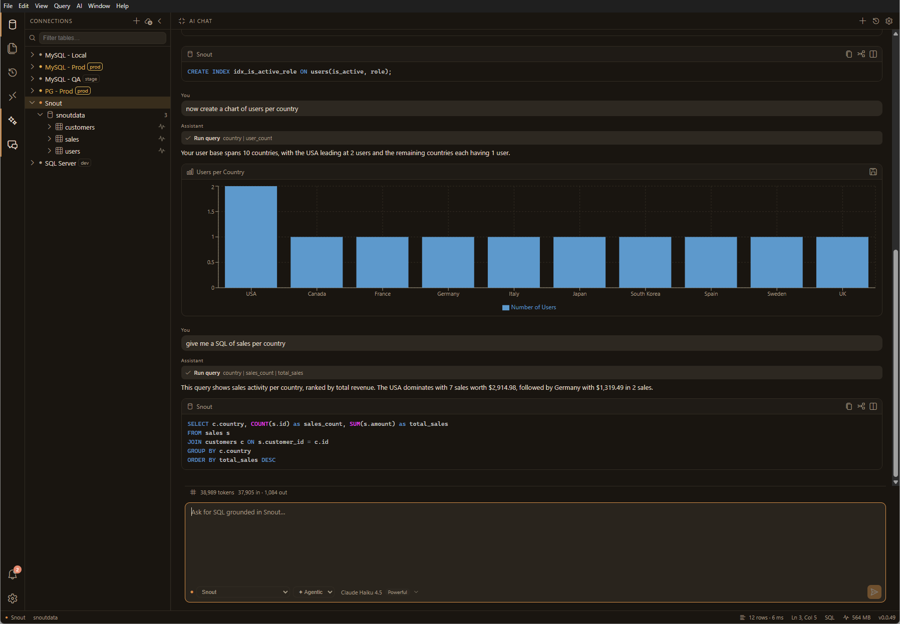The width and height of the screenshot is (900, 624).
Task: Click the compare arrows sidebar icon
Action: point(13,96)
